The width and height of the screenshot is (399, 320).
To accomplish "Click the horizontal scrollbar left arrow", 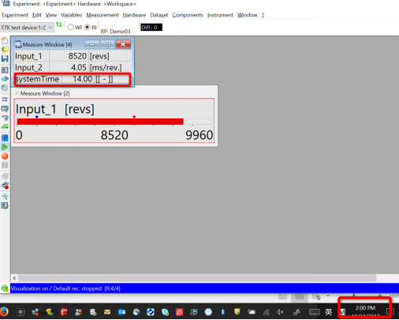I will point(14,278).
